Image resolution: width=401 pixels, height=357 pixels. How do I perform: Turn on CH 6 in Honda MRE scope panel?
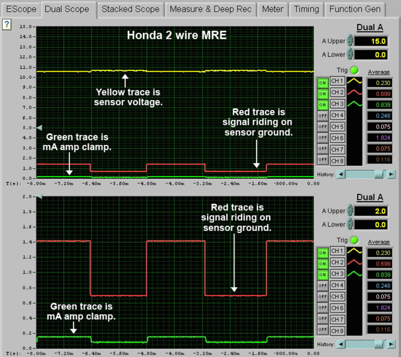click(323, 138)
